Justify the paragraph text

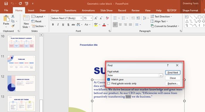130,24
